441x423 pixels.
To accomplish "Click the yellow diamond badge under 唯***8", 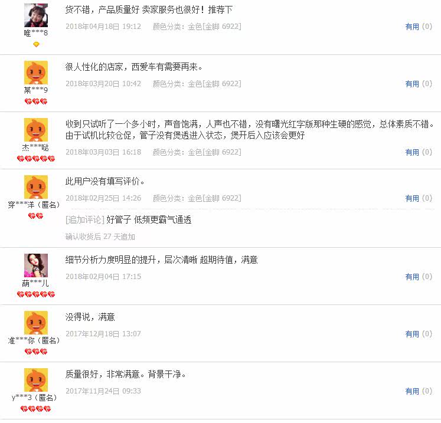I will pos(36,44).
